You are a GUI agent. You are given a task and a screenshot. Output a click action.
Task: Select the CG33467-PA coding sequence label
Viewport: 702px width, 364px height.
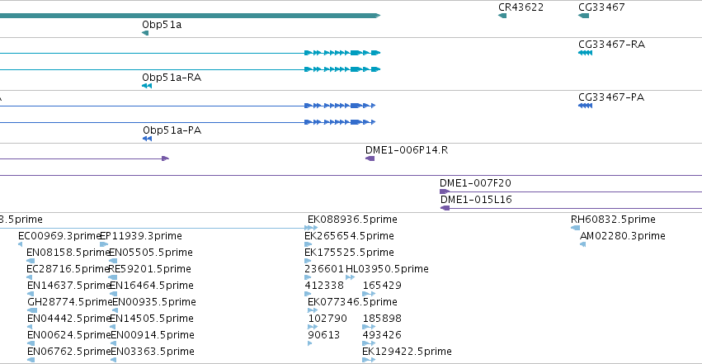click(611, 97)
